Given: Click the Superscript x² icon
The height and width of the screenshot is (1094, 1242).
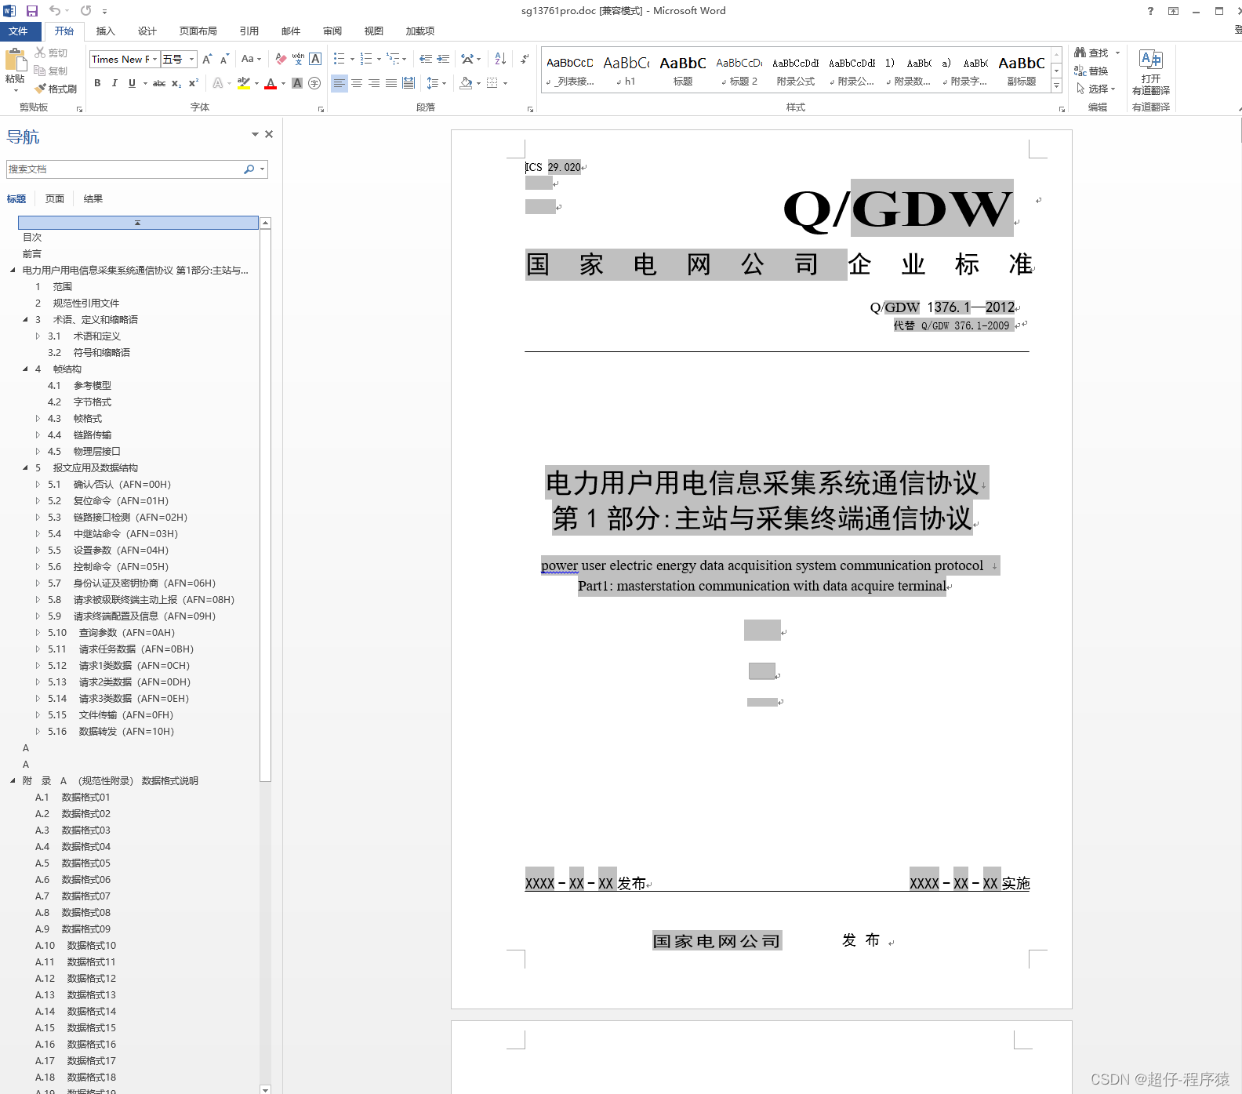Looking at the screenshot, I should (194, 83).
